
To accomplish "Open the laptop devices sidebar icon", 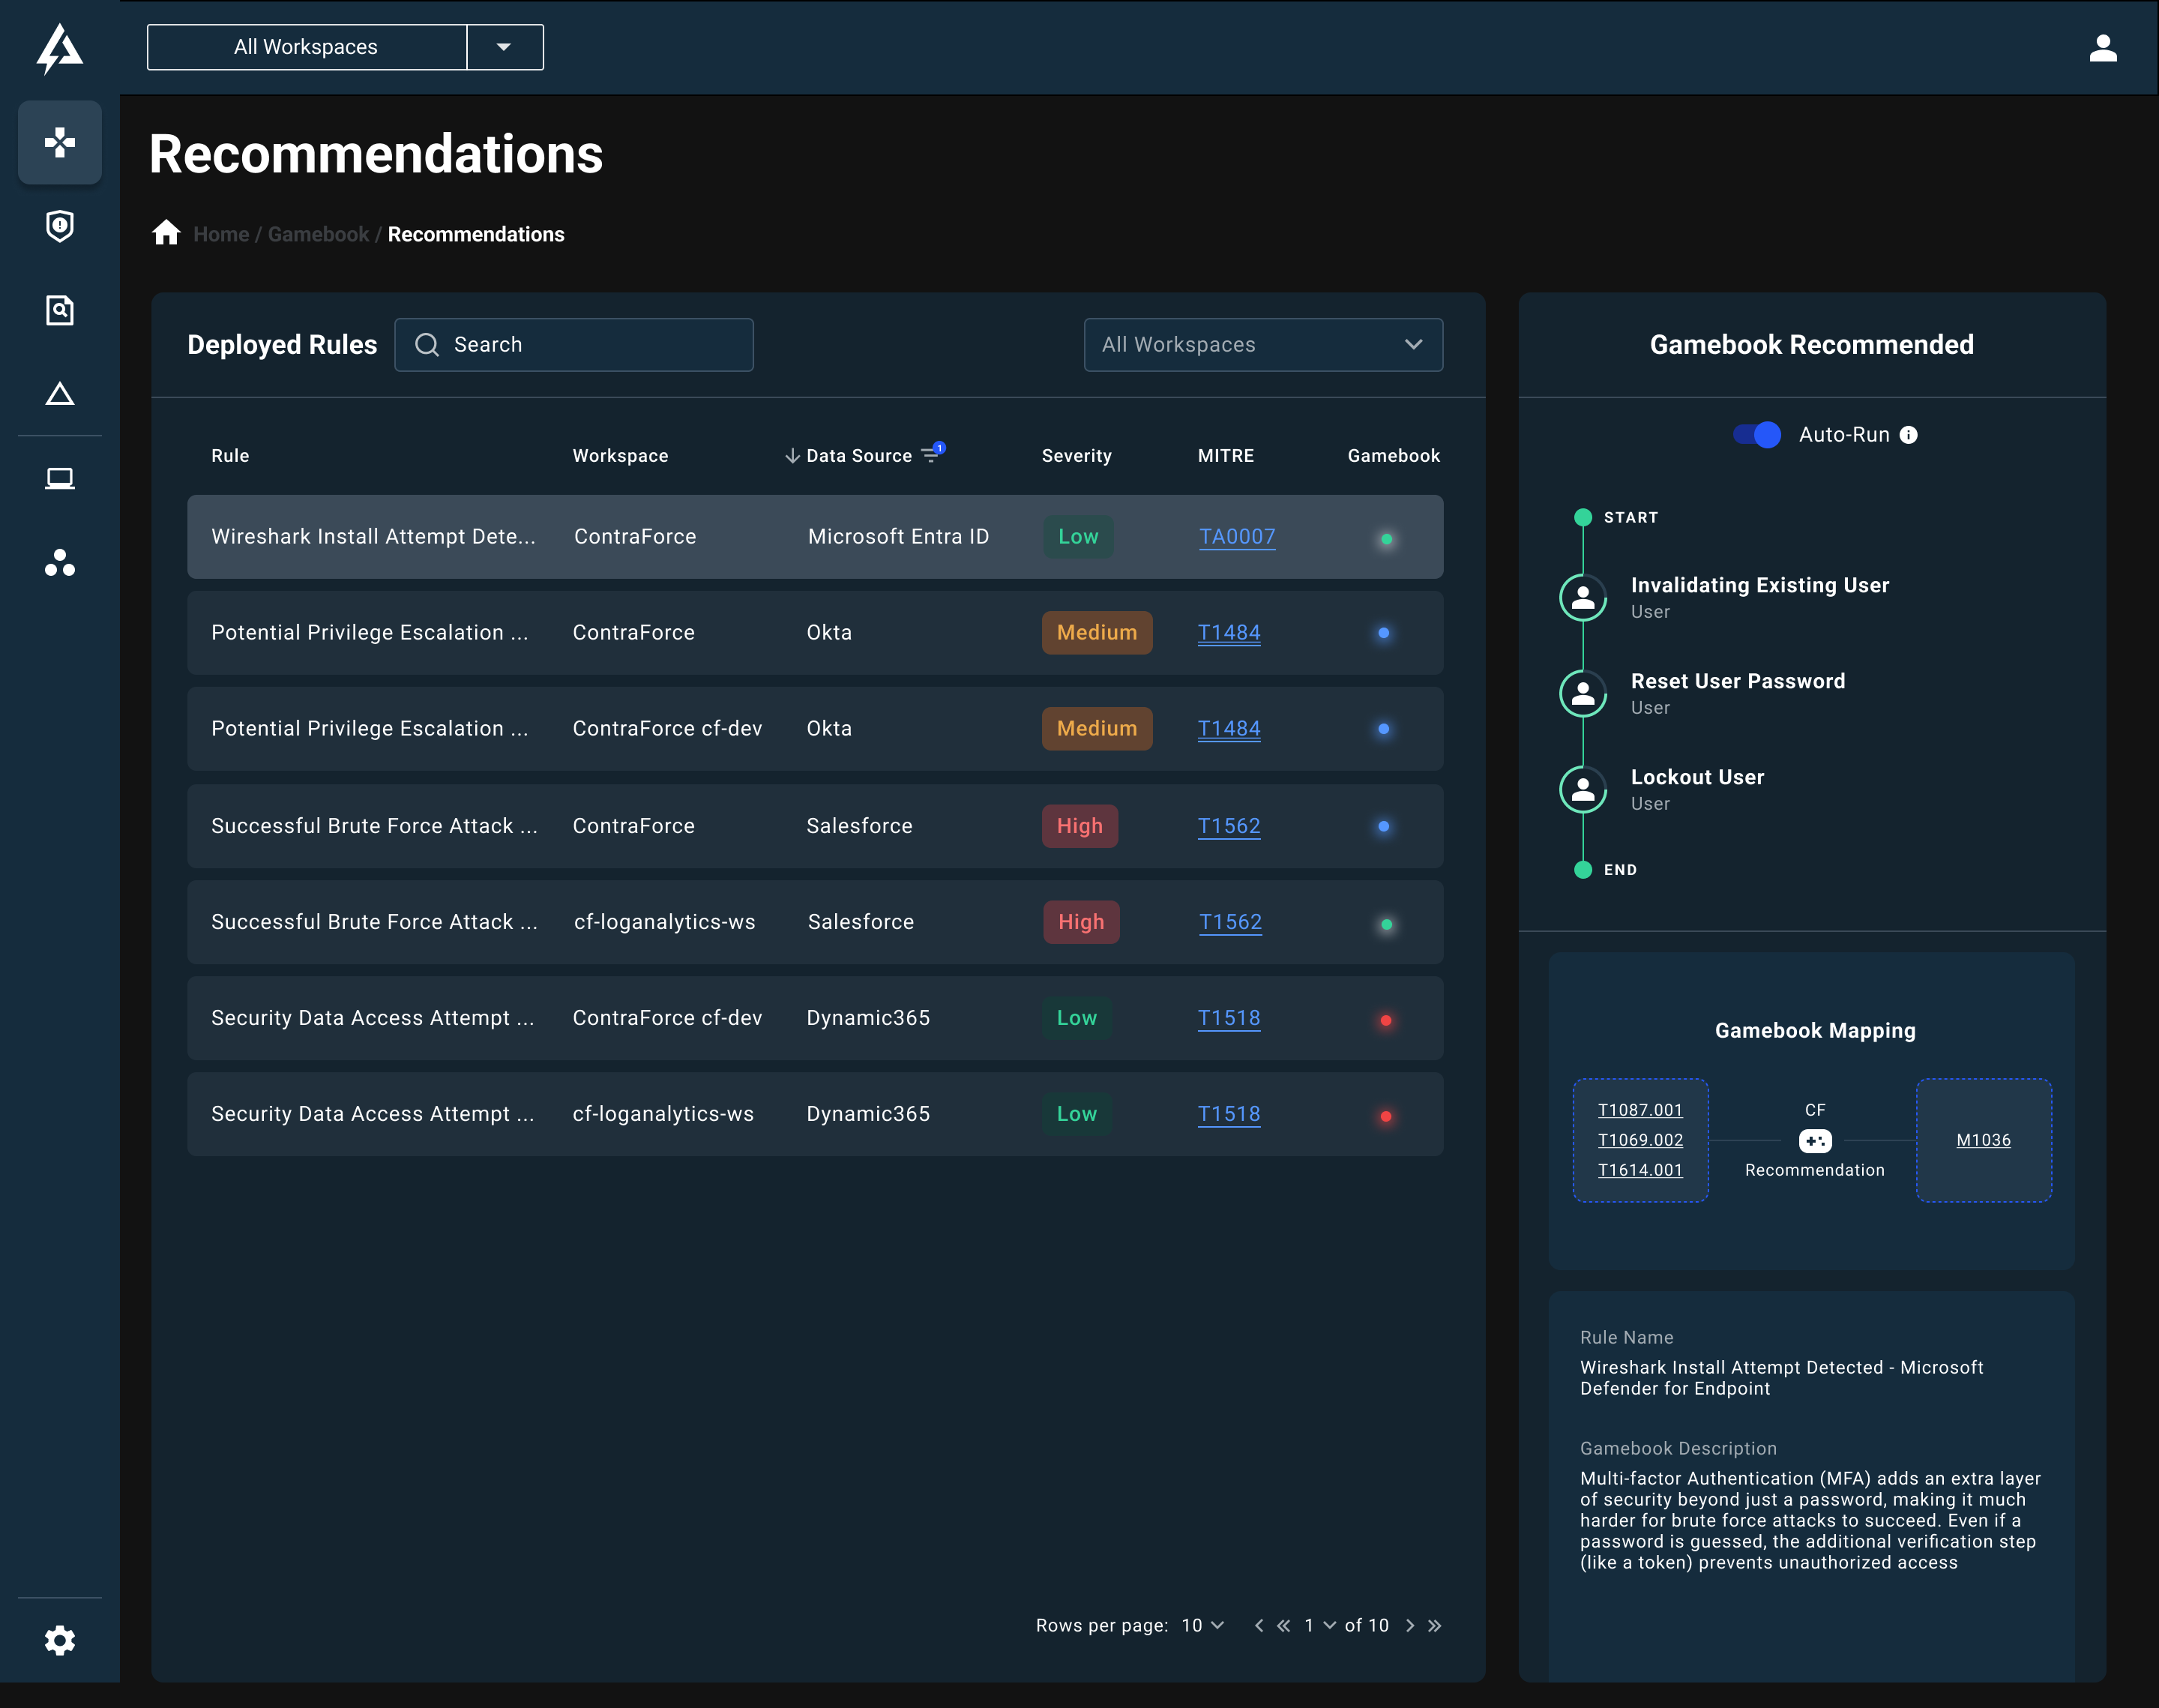I will tap(60, 478).
